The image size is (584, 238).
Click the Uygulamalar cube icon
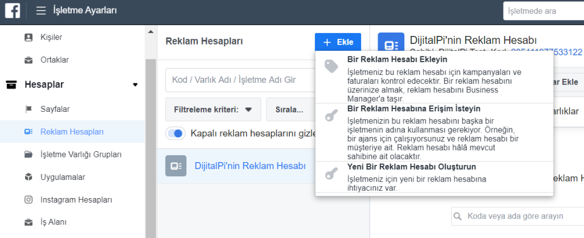pos(29,177)
